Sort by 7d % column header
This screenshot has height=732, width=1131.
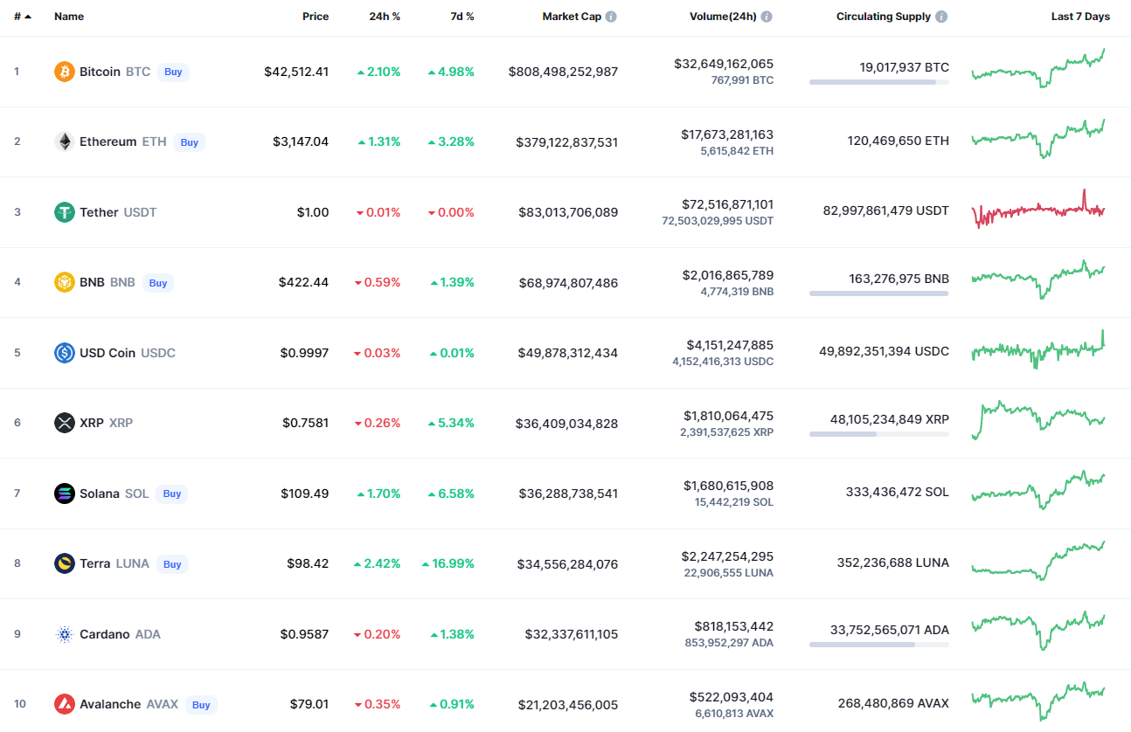coord(461,17)
